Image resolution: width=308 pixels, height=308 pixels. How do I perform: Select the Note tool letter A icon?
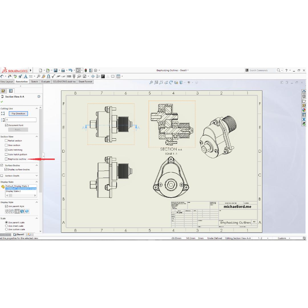(26, 76)
